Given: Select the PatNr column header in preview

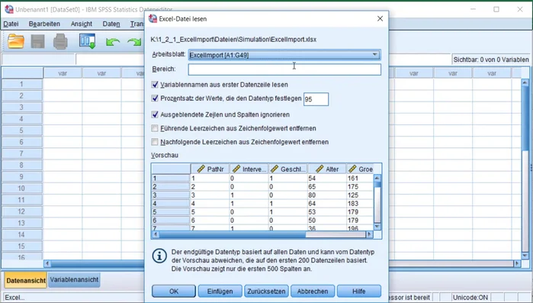Looking at the screenshot, I should tap(210, 169).
